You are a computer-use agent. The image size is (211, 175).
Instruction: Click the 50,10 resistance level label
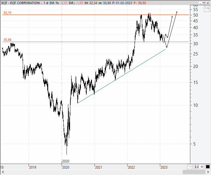7,13
